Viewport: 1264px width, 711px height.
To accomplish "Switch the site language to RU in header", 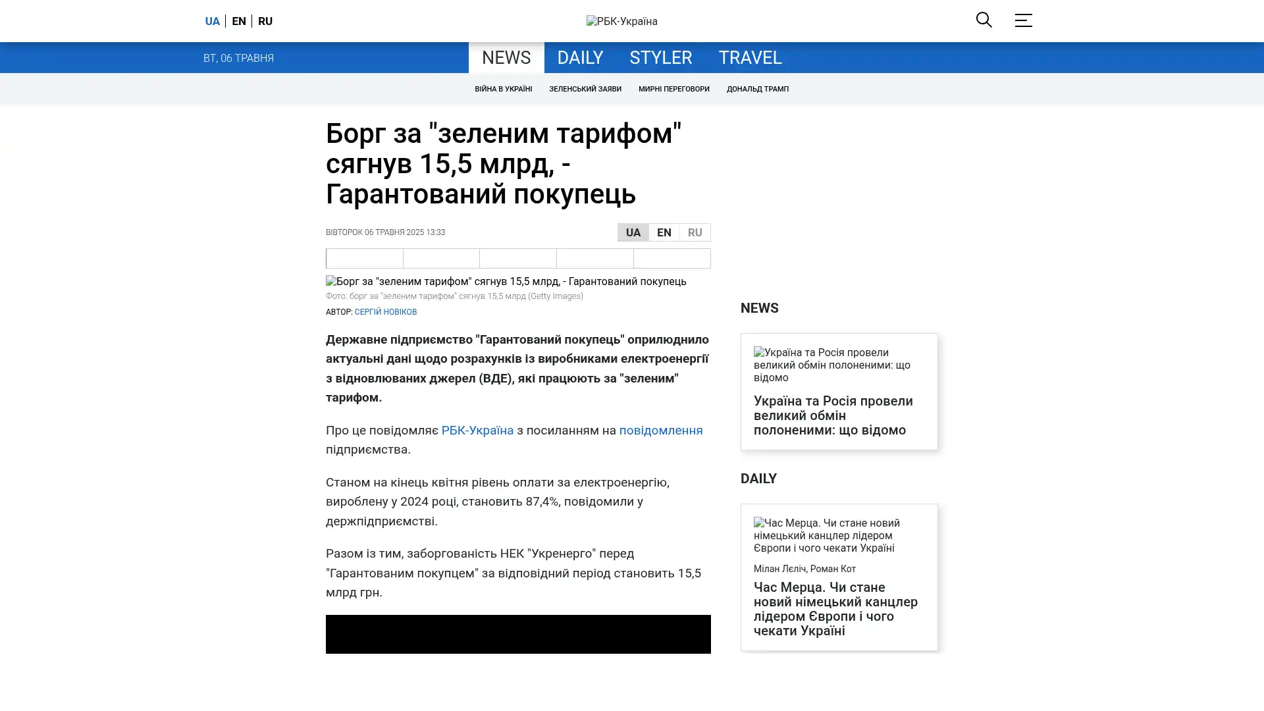I will [x=265, y=21].
